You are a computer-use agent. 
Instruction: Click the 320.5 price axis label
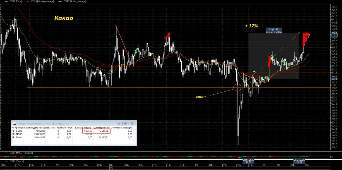[335, 147]
